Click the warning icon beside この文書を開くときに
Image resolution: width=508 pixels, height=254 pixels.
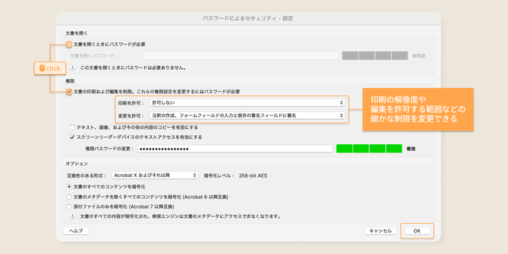73,68
